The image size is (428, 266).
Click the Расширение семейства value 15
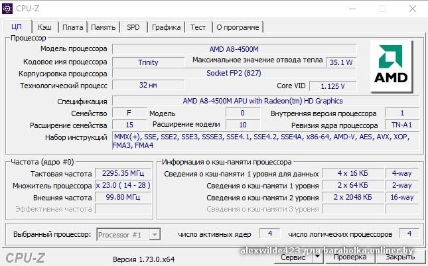(x=129, y=125)
